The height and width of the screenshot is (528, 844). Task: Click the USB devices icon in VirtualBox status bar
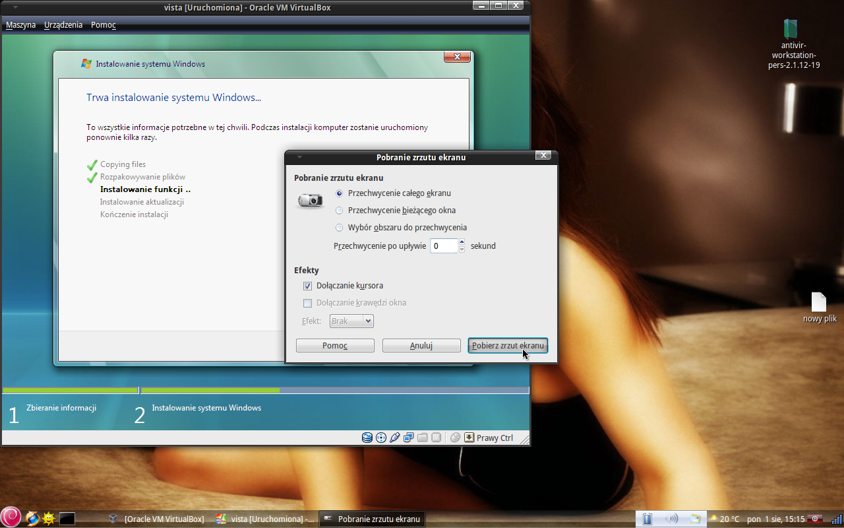[x=395, y=438]
